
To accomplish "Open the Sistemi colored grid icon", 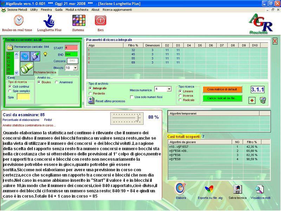I will click(79, 20).
